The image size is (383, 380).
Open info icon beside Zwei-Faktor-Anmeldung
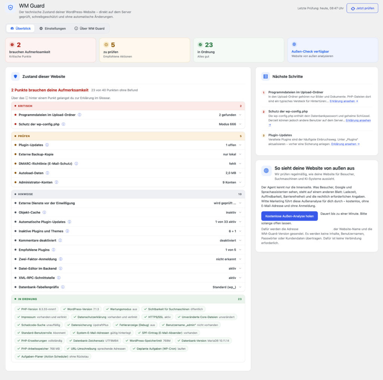61,259
